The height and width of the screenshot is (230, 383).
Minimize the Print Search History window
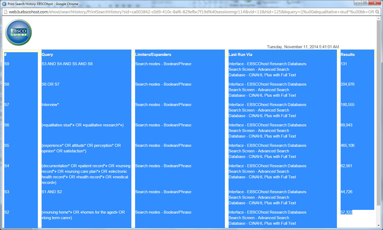coord(358,3)
